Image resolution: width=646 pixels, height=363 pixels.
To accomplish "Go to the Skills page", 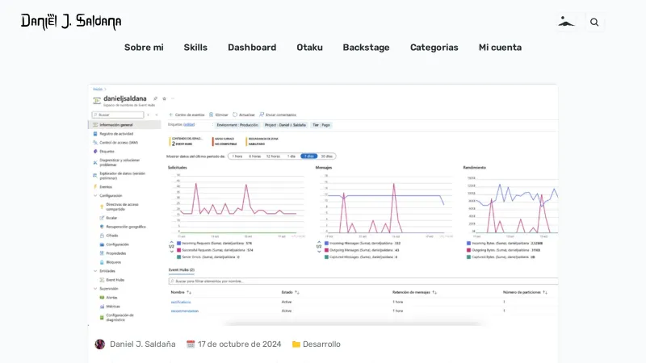I will (x=195, y=48).
